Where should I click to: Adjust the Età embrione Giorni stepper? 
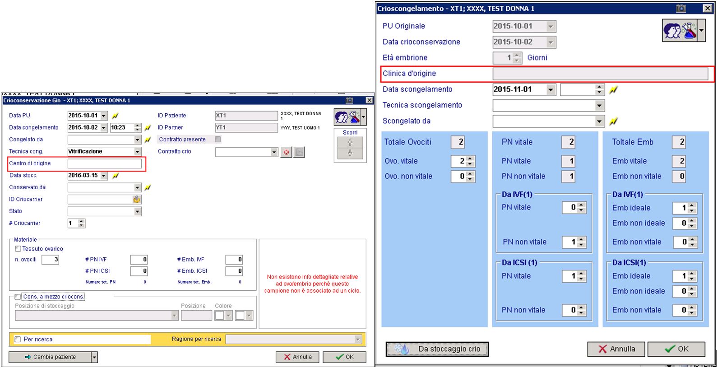pos(517,58)
